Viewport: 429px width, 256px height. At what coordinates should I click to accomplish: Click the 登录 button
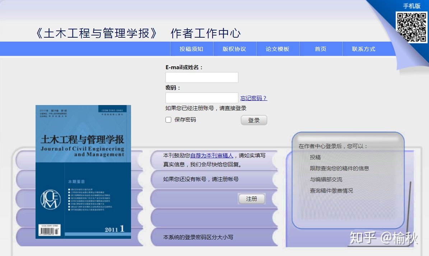[x=254, y=120]
